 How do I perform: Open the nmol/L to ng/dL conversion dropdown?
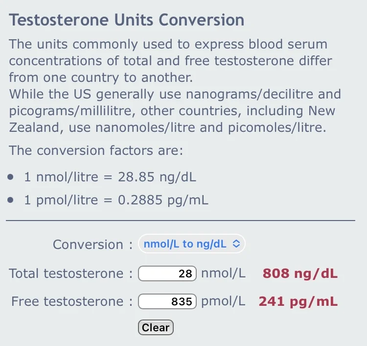coord(191,244)
